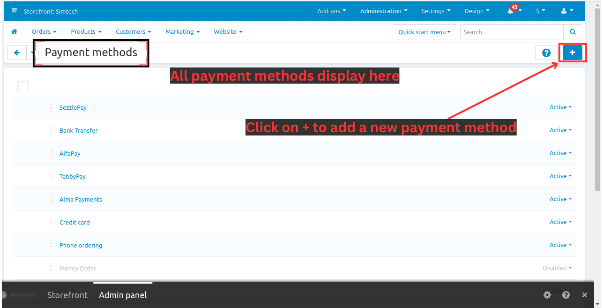Expand the Disabled dropdown for Money Order
Viewport: 603px width, 308px height.
coord(557,268)
